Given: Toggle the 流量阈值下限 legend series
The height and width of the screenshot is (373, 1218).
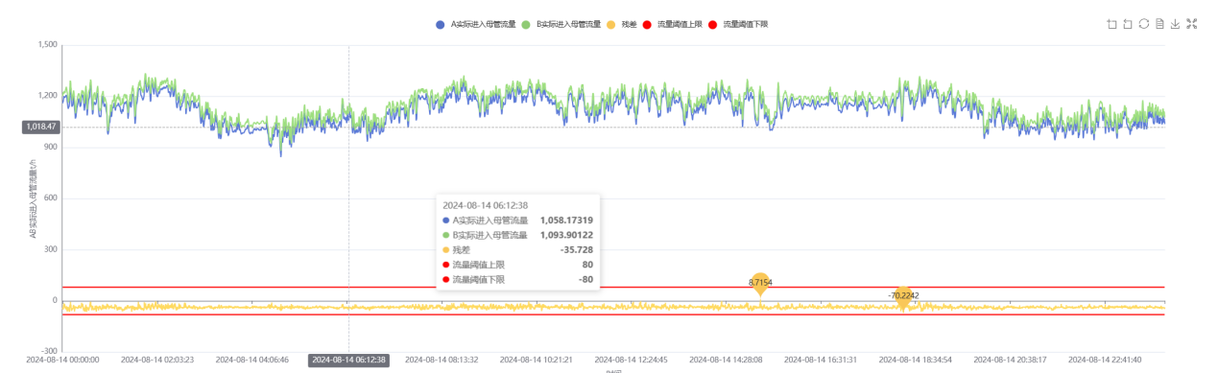Looking at the screenshot, I should pyautogui.click(x=738, y=24).
